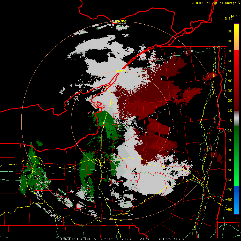Viewport: 241px width, 241px height.
Task: Click the 70 value on velocity scale
Action: pyautogui.click(x=230, y=51)
